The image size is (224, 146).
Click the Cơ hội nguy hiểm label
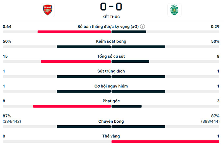pyautogui.click(x=111, y=86)
